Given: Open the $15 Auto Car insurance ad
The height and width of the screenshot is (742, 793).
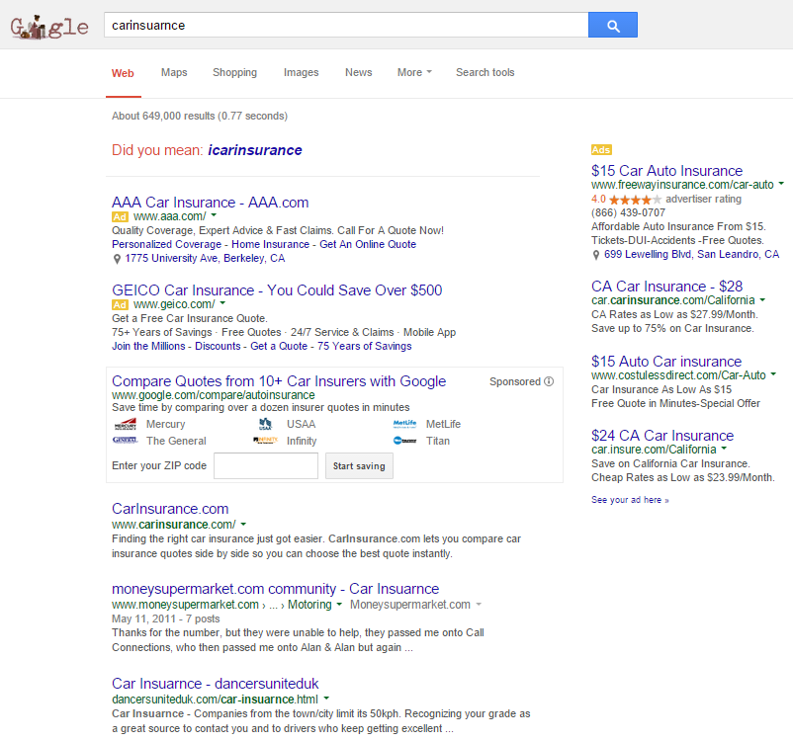Looking at the screenshot, I should tap(666, 361).
